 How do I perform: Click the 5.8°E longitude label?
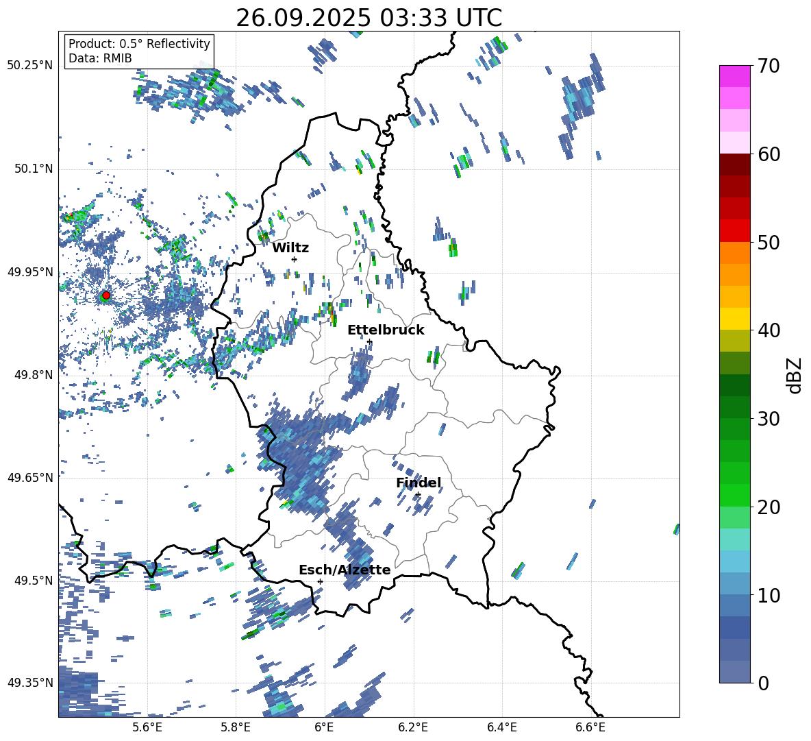pyautogui.click(x=236, y=727)
